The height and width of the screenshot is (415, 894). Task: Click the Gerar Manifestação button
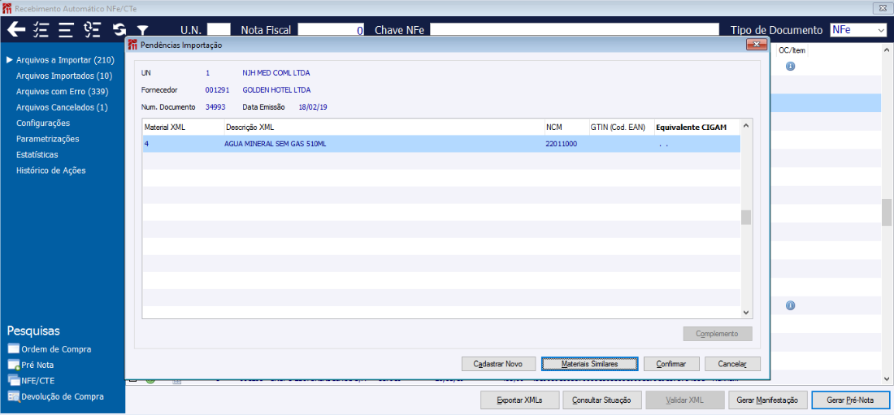click(x=767, y=400)
